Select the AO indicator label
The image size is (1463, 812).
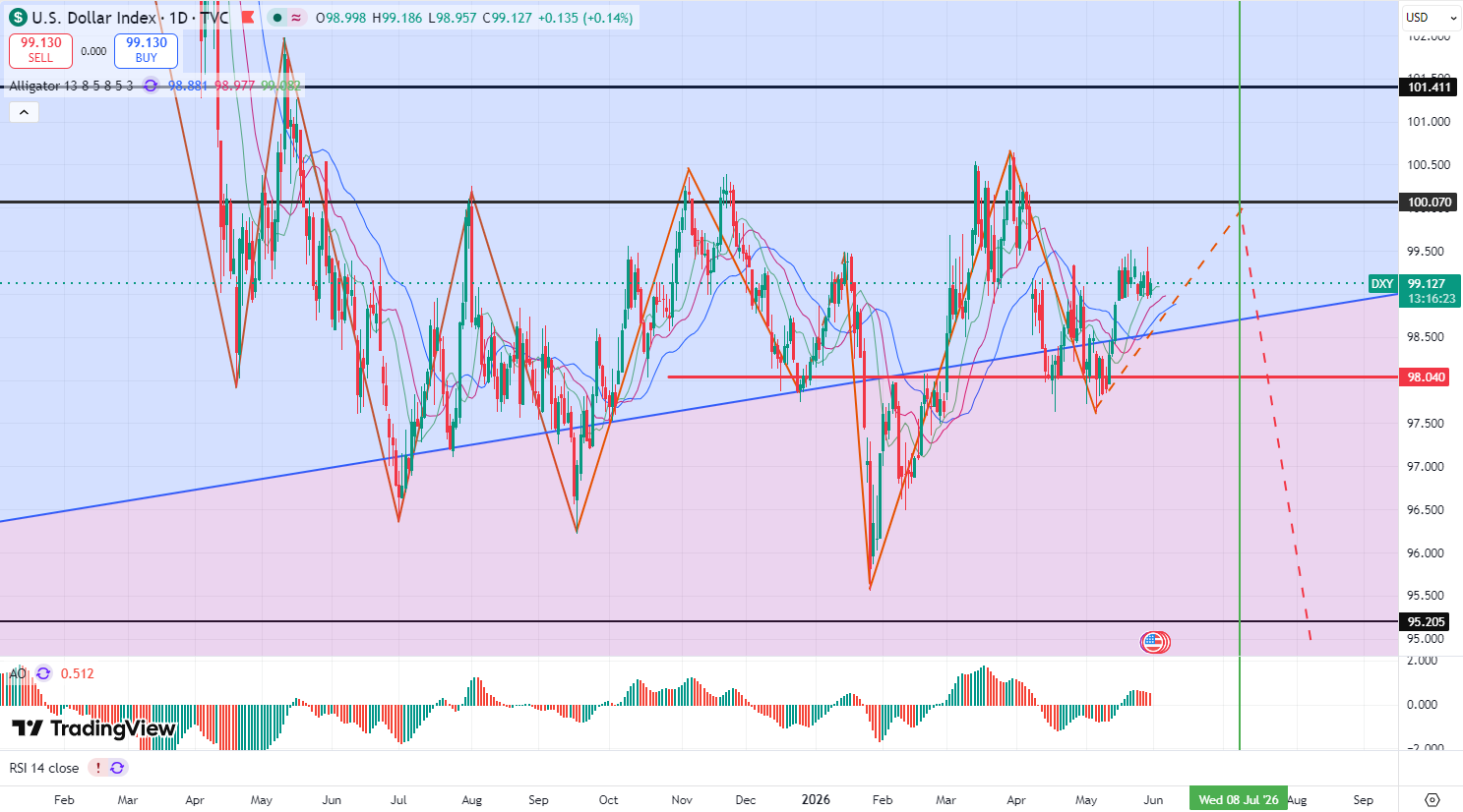click(18, 673)
